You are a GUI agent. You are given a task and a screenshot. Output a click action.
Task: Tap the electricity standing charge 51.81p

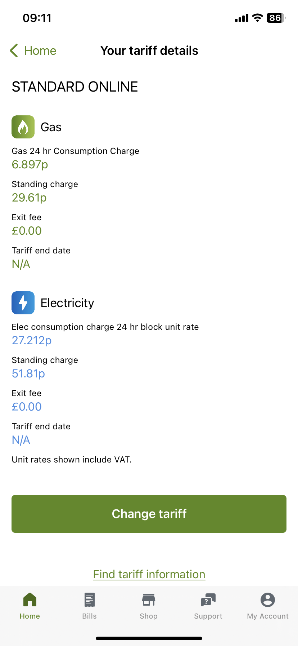[x=28, y=373]
